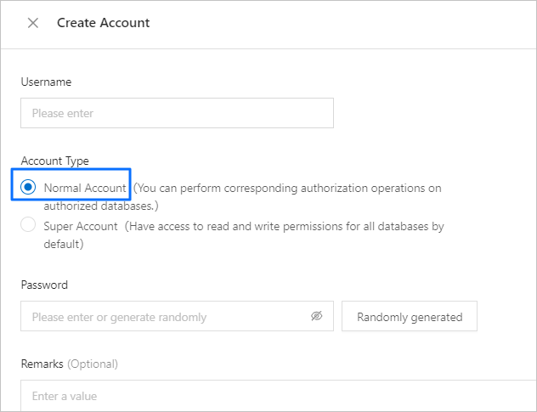The width and height of the screenshot is (537, 412).
Task: Click the Normal Account authorization description text
Action: coord(287,188)
